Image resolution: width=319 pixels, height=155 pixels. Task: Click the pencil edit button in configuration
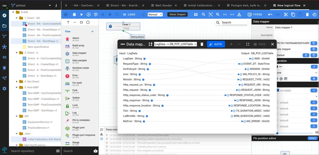coord(314,67)
